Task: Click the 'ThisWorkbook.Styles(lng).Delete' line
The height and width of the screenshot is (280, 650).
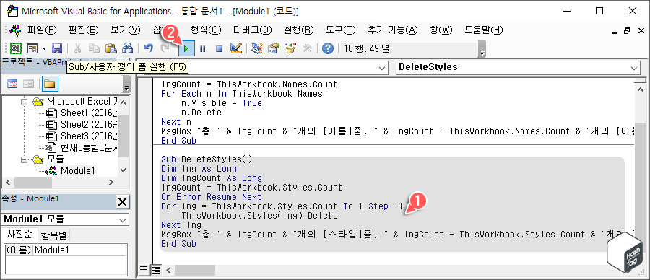Action: click(x=259, y=216)
